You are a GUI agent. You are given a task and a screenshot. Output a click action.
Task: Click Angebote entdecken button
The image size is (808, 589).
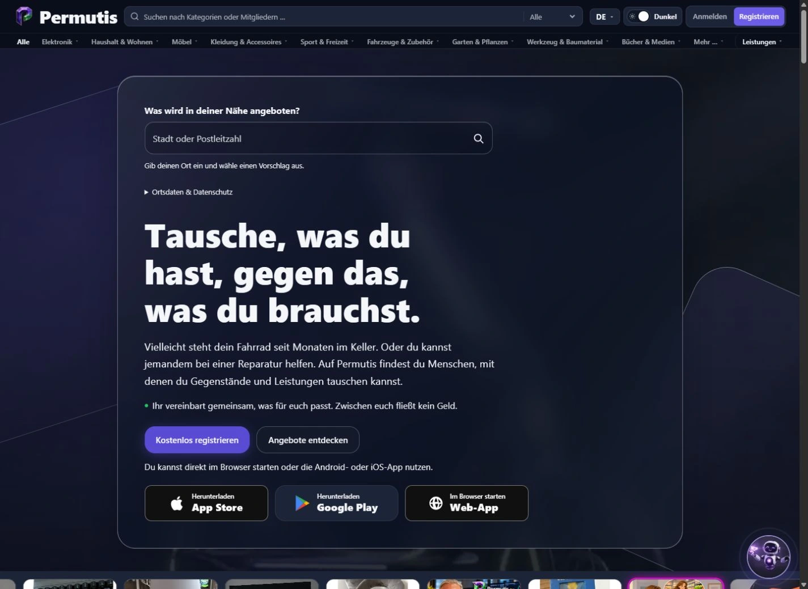pyautogui.click(x=308, y=440)
